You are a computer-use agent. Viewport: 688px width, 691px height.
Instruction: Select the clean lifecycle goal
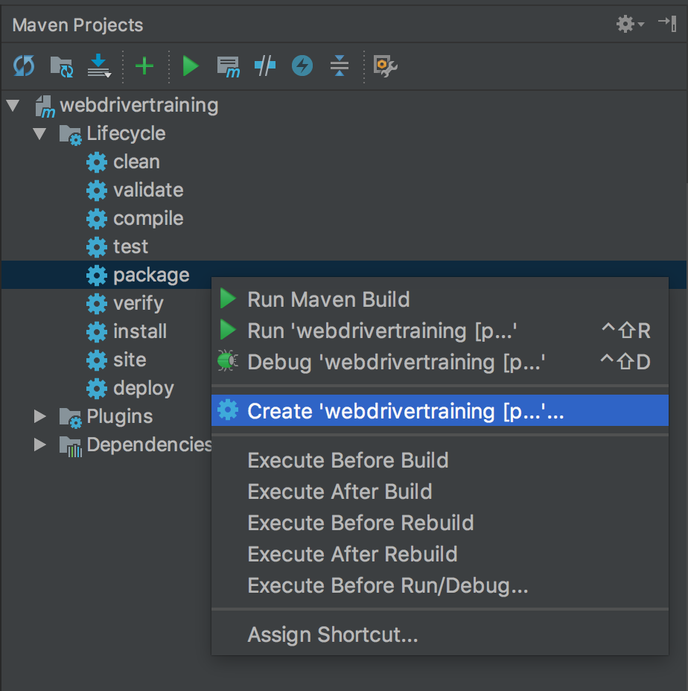tap(136, 162)
